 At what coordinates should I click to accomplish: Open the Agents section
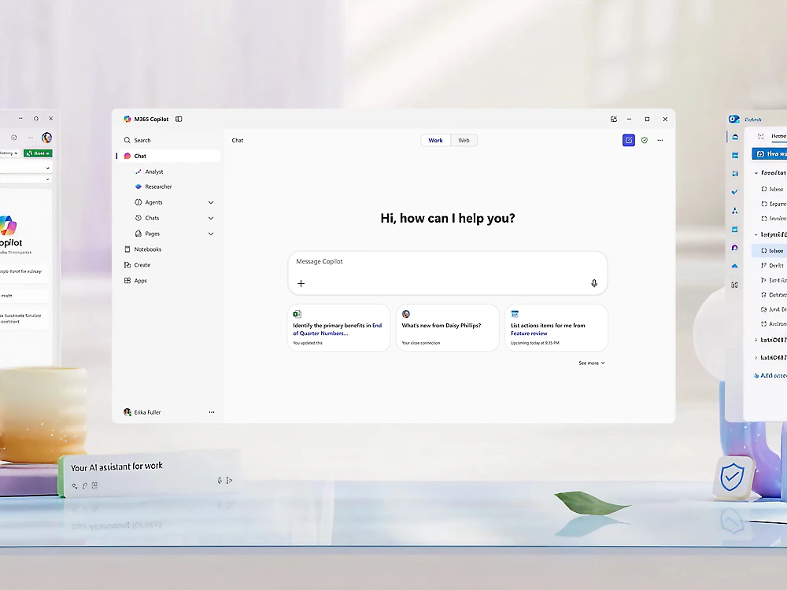[x=149, y=202]
